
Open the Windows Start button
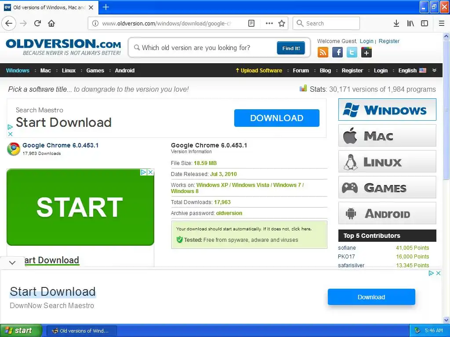click(x=21, y=330)
